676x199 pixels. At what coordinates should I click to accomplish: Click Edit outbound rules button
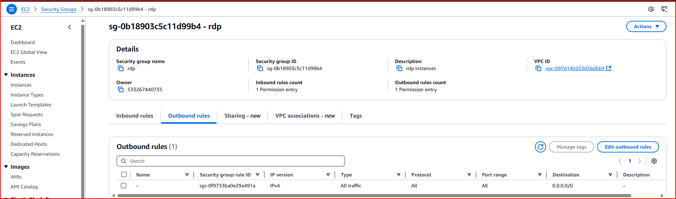point(628,147)
